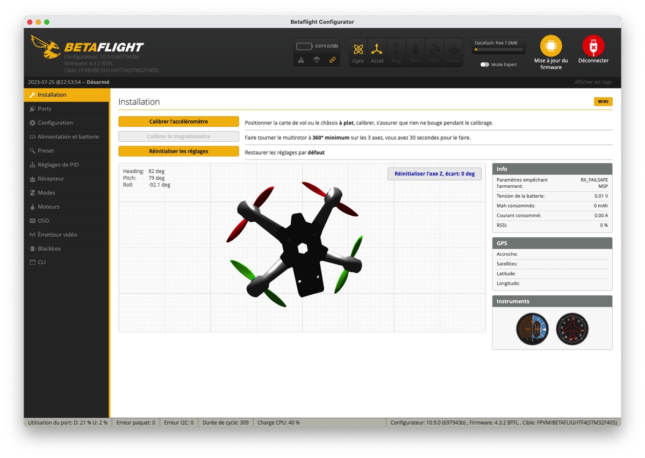
Task: Open the Ports tab
Action: click(66, 108)
